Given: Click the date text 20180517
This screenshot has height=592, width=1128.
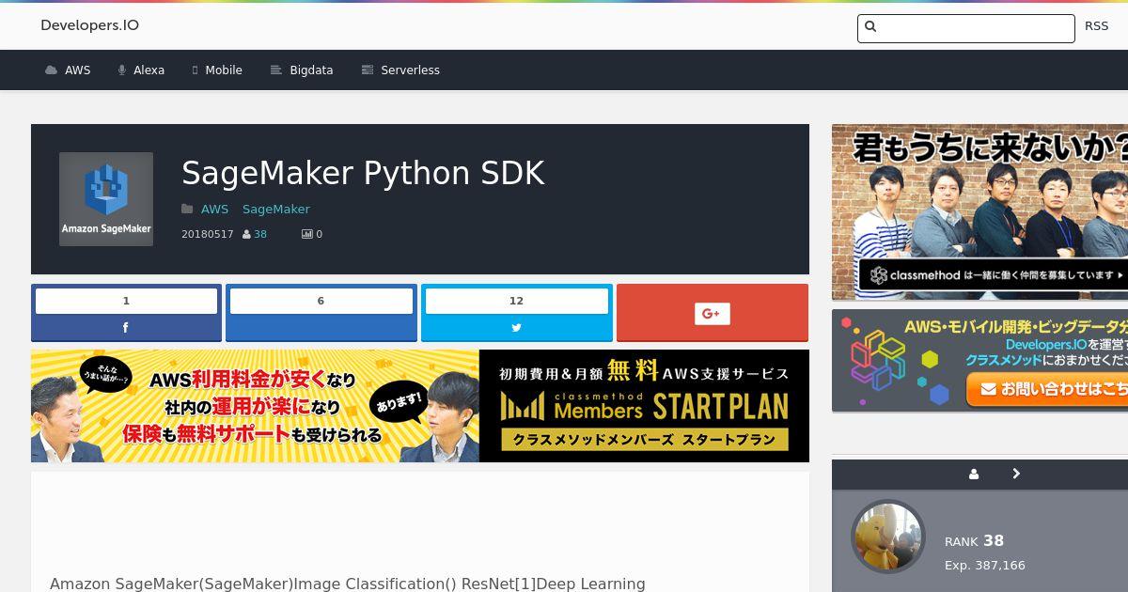Looking at the screenshot, I should click(207, 234).
